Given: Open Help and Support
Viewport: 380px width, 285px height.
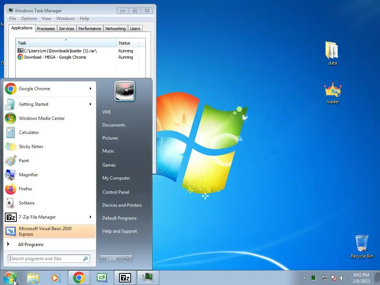Looking at the screenshot, I should (x=120, y=231).
